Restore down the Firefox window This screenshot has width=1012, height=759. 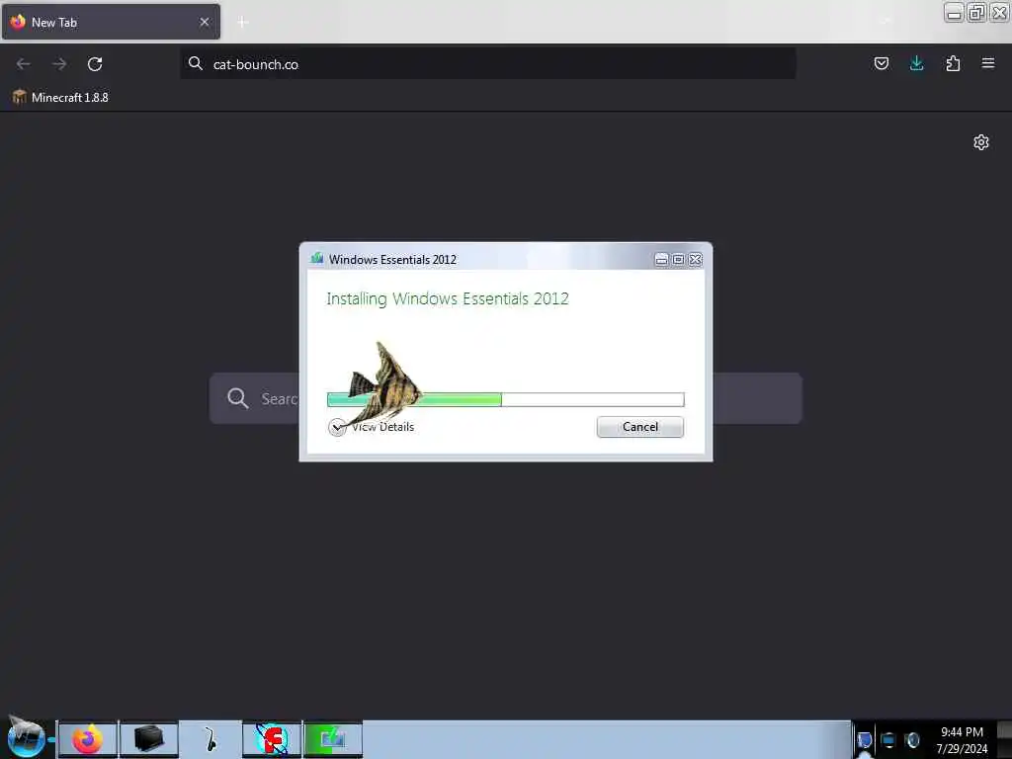[x=976, y=12]
